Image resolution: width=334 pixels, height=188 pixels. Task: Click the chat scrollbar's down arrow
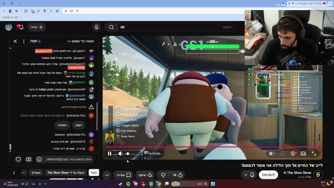coord(10,151)
